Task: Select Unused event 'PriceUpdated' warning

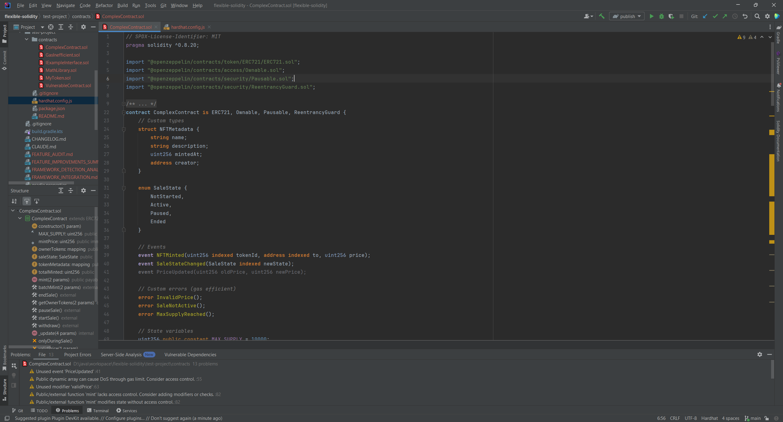Action: tap(65, 371)
